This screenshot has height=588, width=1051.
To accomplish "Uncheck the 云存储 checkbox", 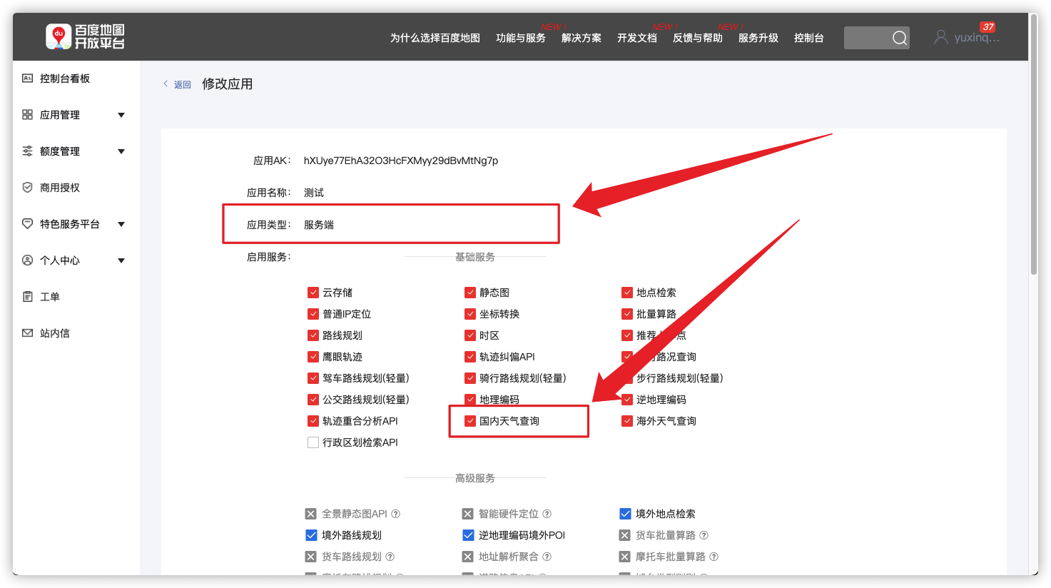I will [313, 293].
